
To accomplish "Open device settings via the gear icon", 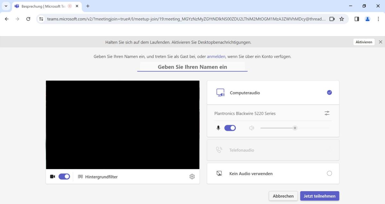I will [x=192, y=176].
